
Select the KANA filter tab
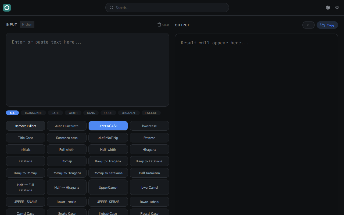point(91,113)
